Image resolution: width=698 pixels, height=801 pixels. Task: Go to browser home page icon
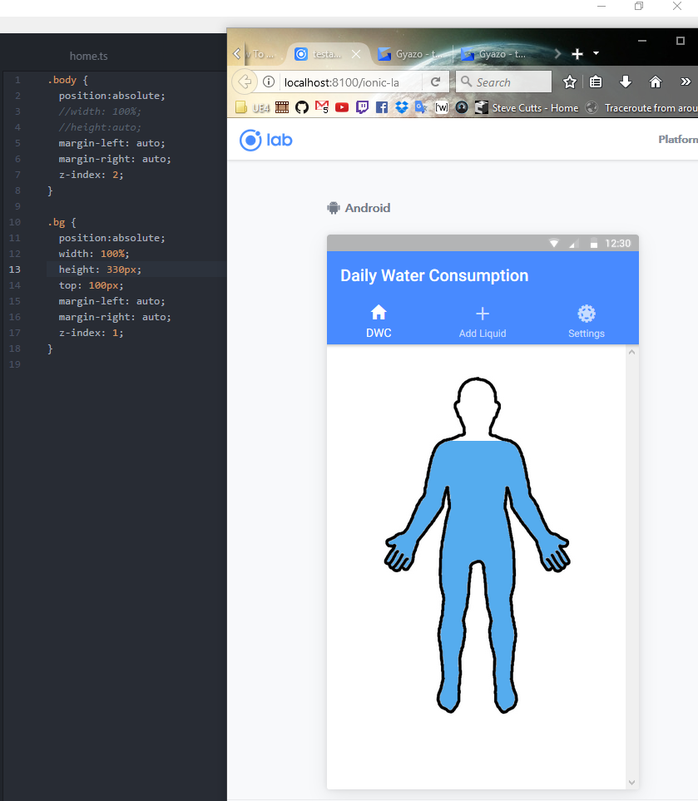coord(656,82)
